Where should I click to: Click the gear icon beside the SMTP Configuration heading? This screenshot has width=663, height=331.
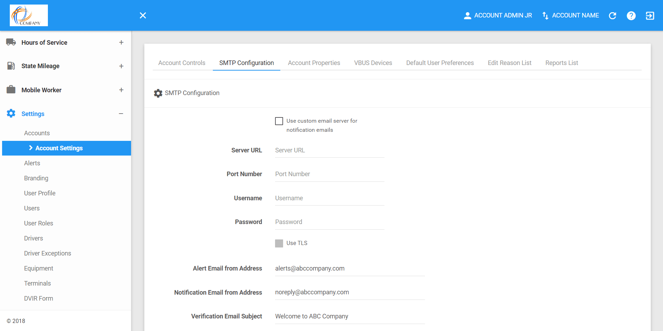tap(158, 93)
